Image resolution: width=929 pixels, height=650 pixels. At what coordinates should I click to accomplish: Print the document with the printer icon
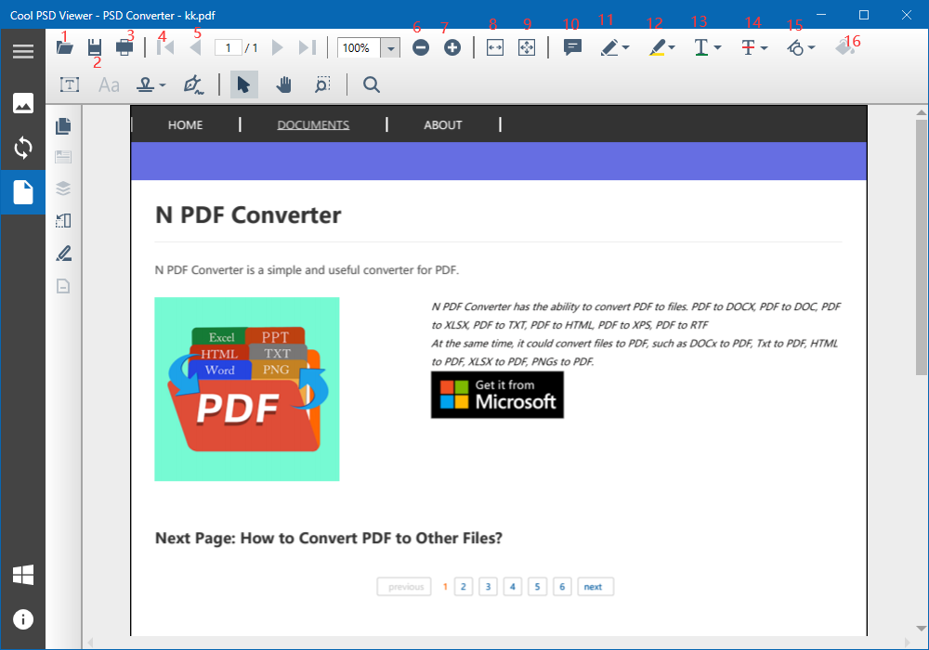(124, 47)
